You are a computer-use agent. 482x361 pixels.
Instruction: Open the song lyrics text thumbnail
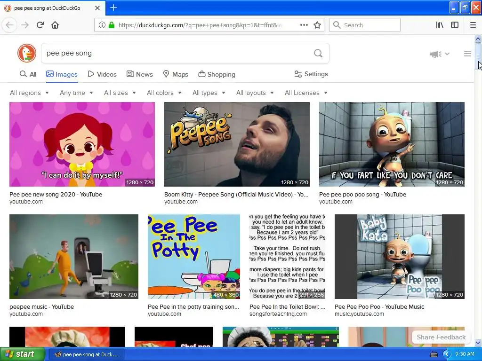click(x=287, y=257)
